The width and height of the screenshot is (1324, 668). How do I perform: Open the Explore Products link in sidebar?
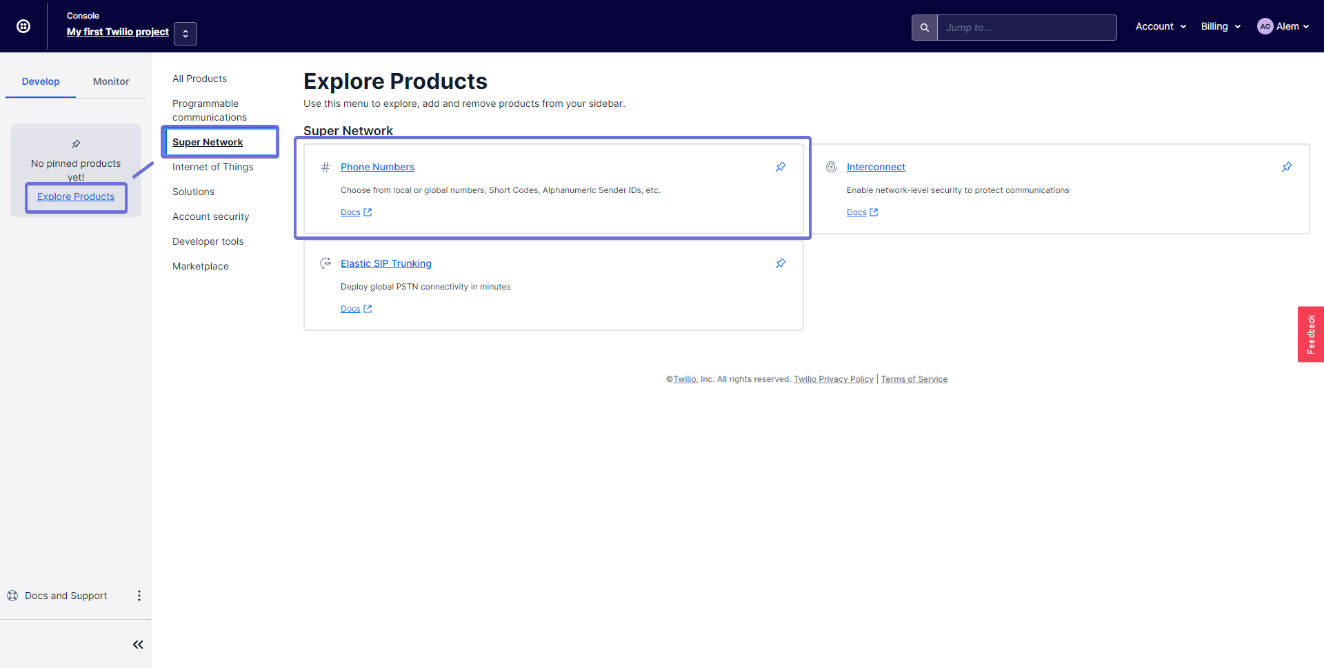click(x=76, y=196)
